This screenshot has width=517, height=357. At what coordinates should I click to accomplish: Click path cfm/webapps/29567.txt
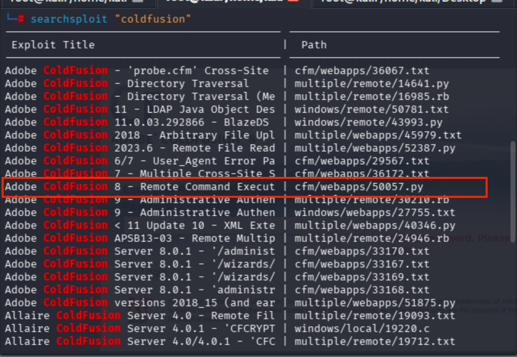(362, 161)
